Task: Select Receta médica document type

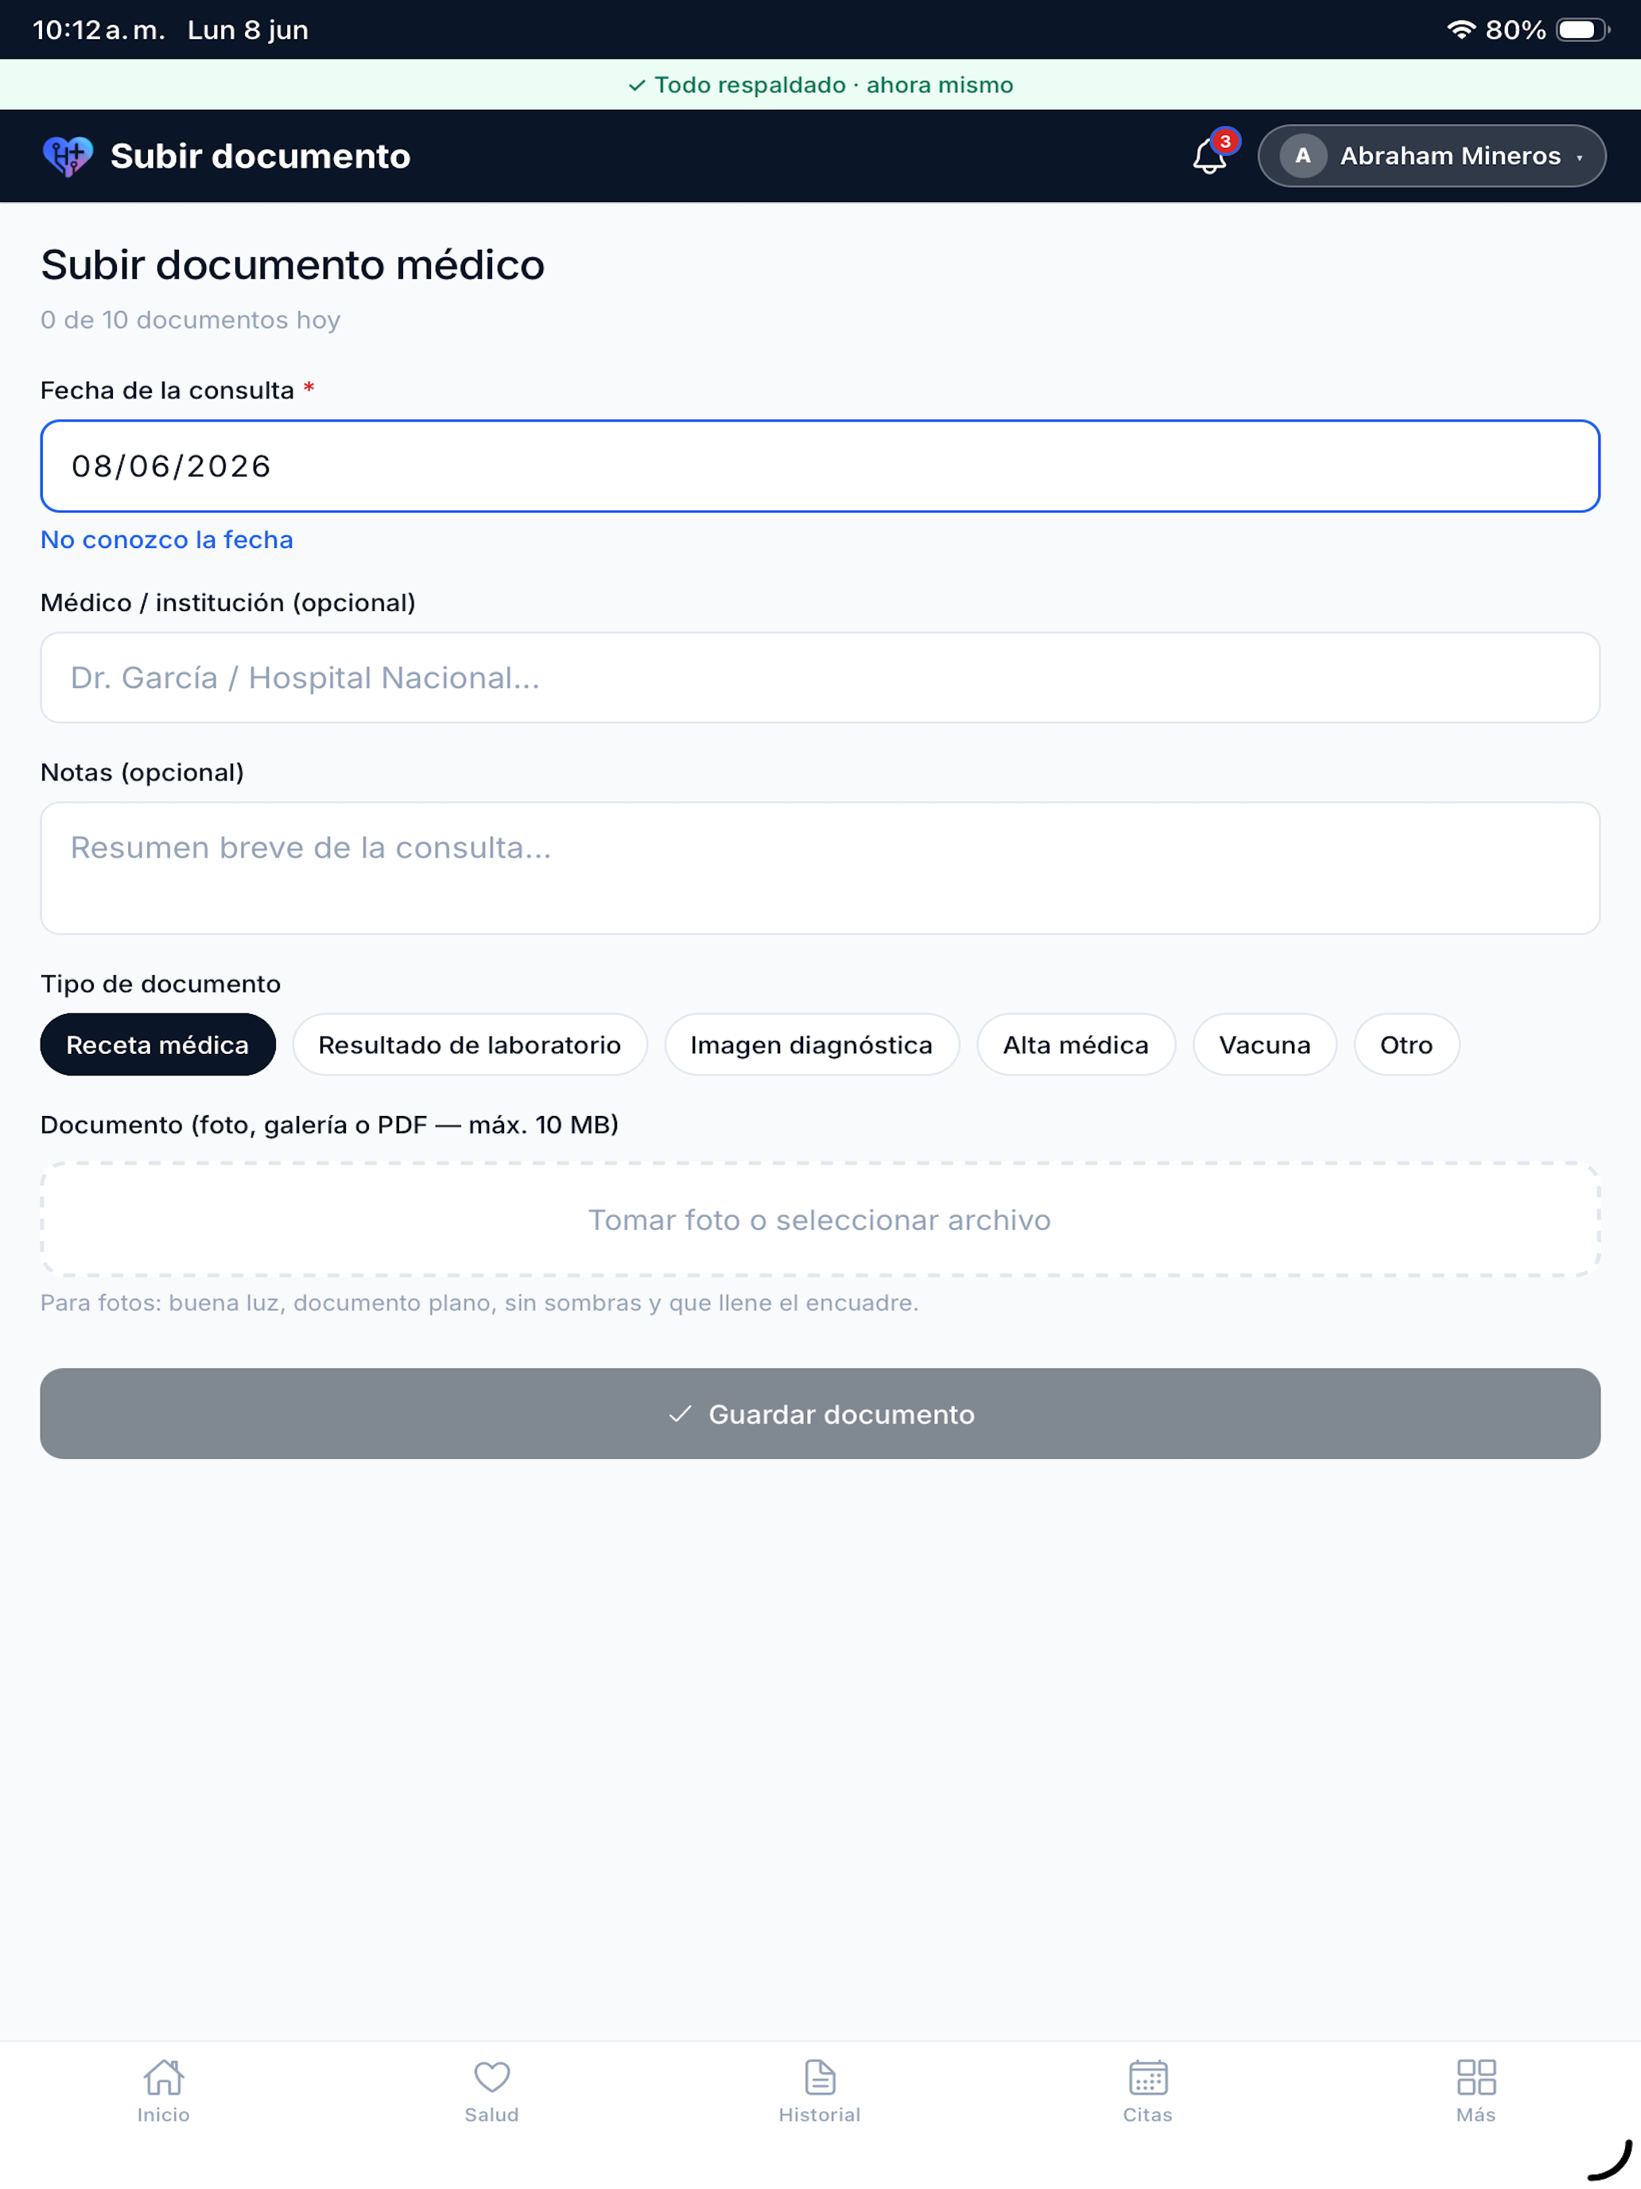Action: tap(158, 1045)
